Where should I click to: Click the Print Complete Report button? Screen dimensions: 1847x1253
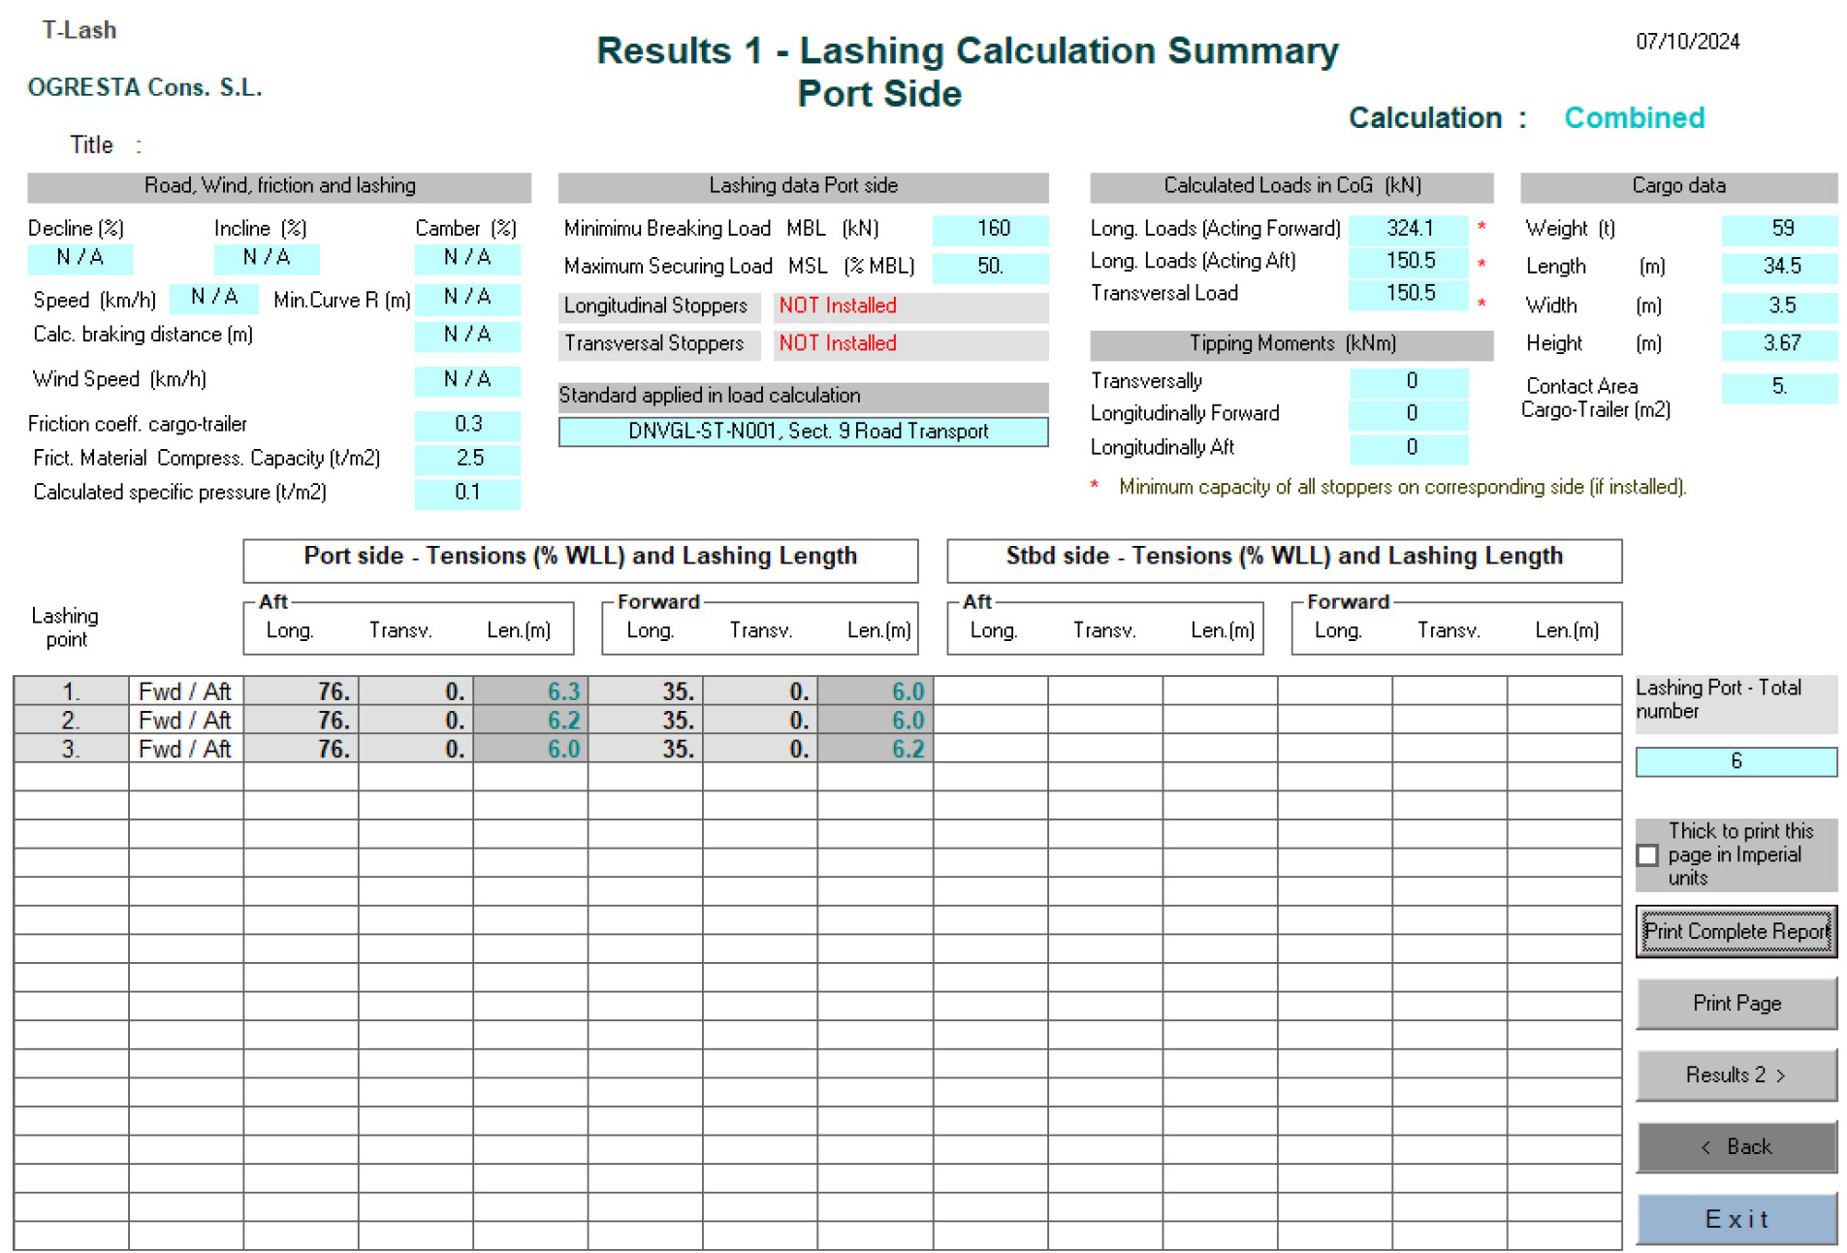coord(1736,932)
